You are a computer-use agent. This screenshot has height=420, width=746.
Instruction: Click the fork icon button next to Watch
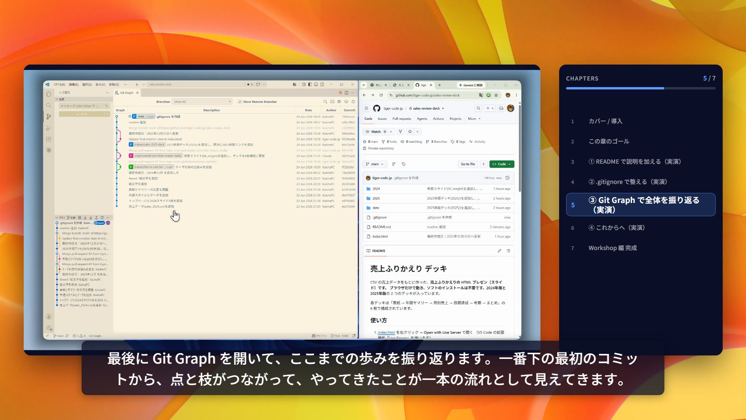pos(400,131)
